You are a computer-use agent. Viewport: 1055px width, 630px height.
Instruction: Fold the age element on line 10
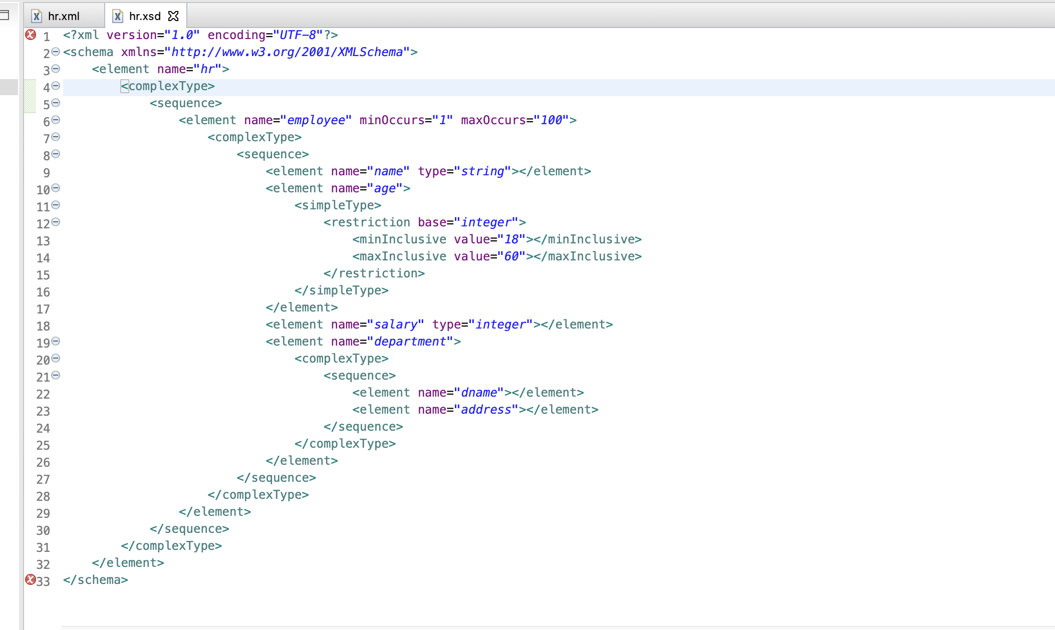click(x=56, y=188)
